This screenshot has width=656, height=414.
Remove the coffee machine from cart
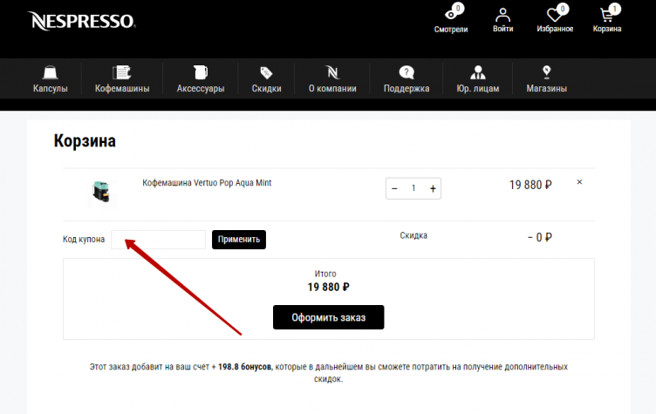point(579,182)
